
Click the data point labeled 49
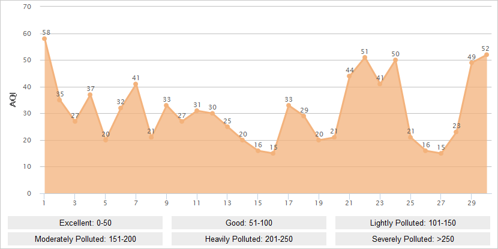(x=472, y=63)
